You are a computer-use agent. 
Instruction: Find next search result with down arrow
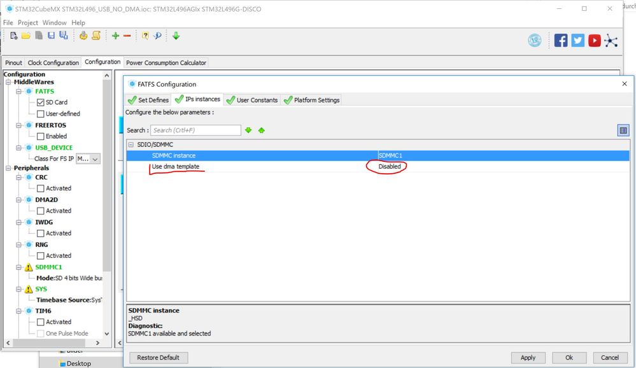point(248,131)
